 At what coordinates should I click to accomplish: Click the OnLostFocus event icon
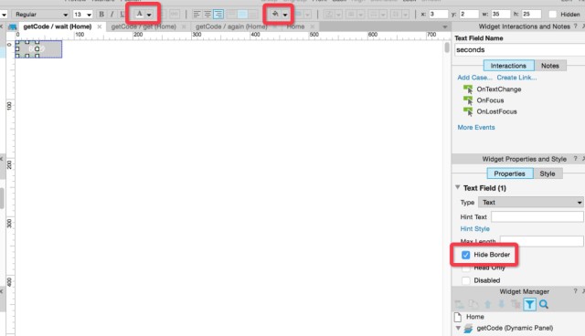click(x=468, y=111)
